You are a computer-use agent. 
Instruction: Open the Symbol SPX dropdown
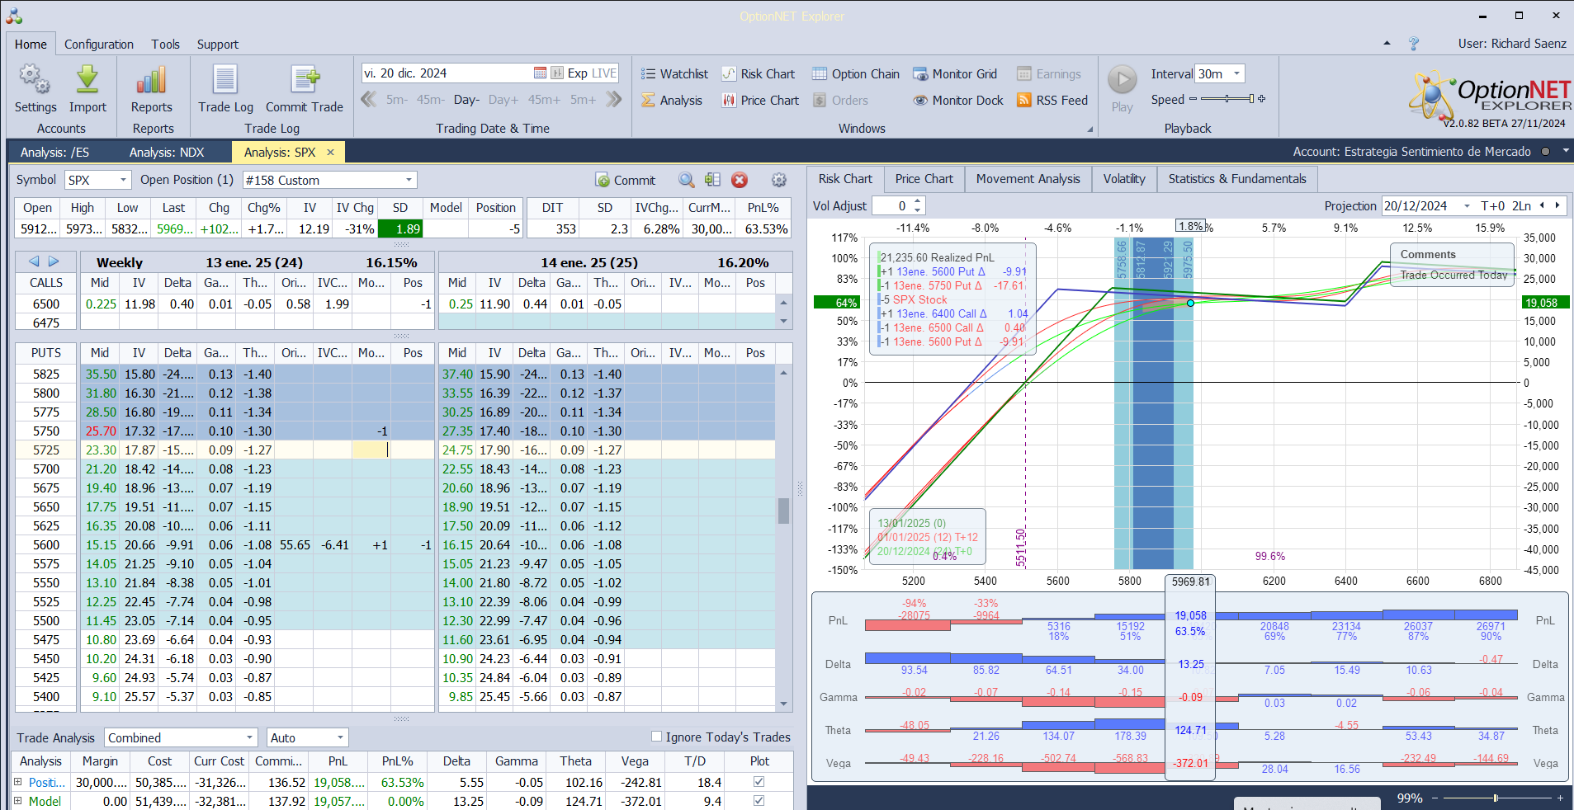[x=123, y=180]
